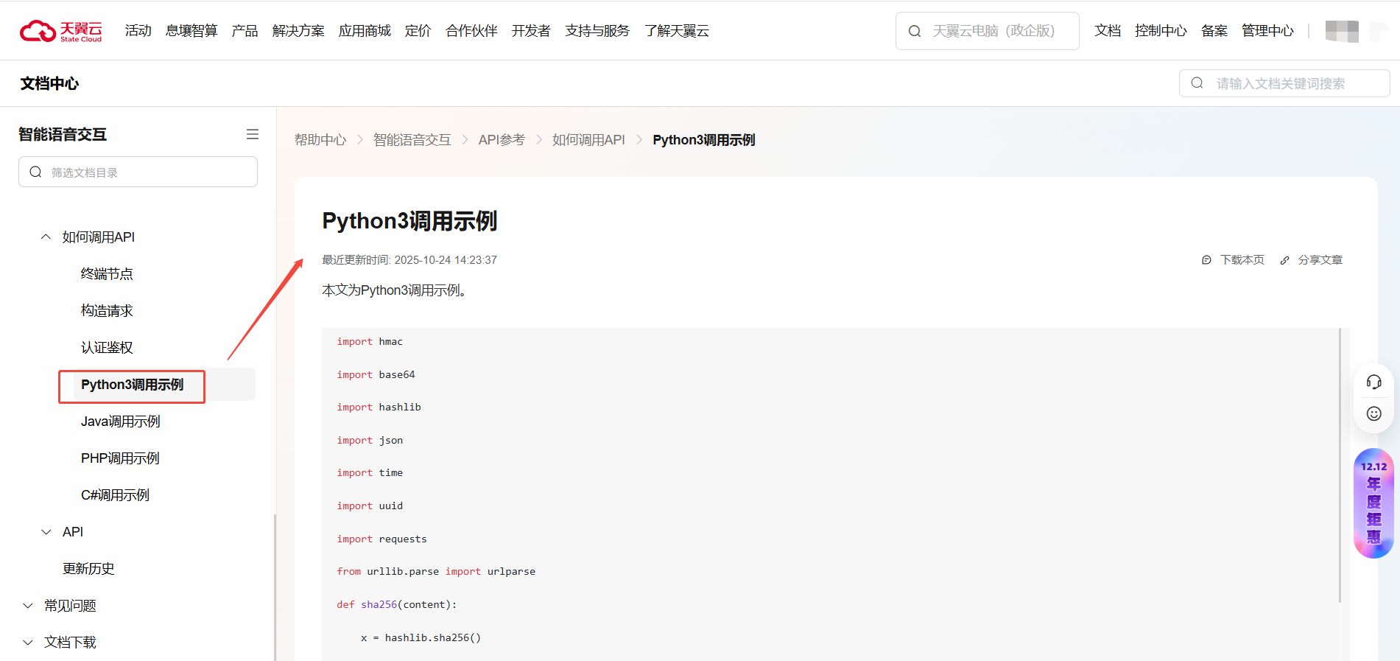Image resolution: width=1400 pixels, height=661 pixels.
Task: Open the 12.12 annual promotion banner
Action: point(1373,503)
